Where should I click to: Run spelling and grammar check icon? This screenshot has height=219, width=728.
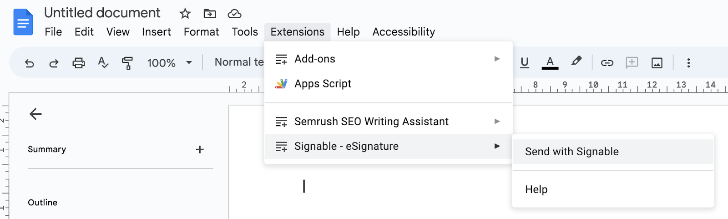[103, 63]
